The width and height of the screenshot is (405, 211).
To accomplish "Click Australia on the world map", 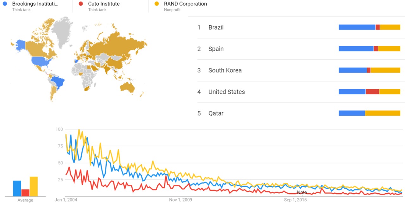I will tap(130, 87).
